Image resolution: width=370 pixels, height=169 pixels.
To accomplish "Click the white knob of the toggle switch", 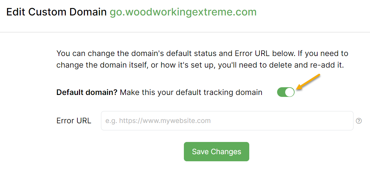I will click(x=290, y=92).
